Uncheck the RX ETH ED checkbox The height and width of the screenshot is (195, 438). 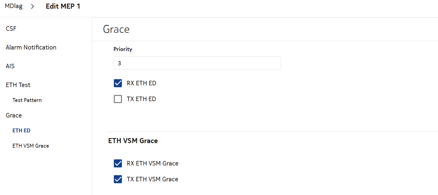pos(118,83)
